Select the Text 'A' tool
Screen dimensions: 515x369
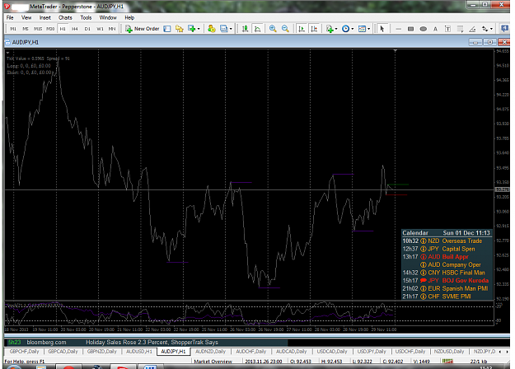pos(435,29)
